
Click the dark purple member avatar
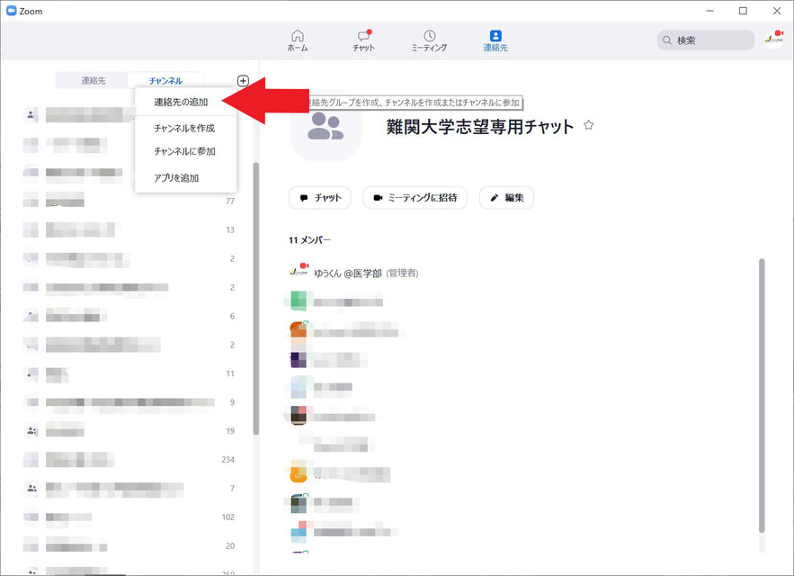299,359
